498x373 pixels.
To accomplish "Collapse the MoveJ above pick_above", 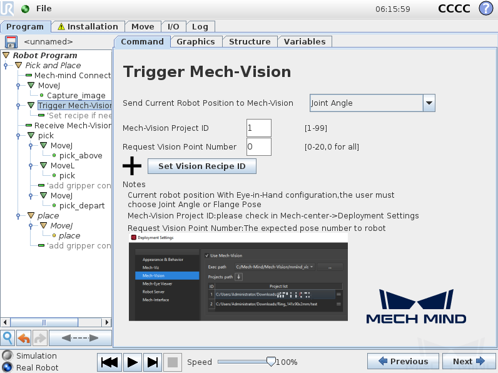I will (x=44, y=145).
